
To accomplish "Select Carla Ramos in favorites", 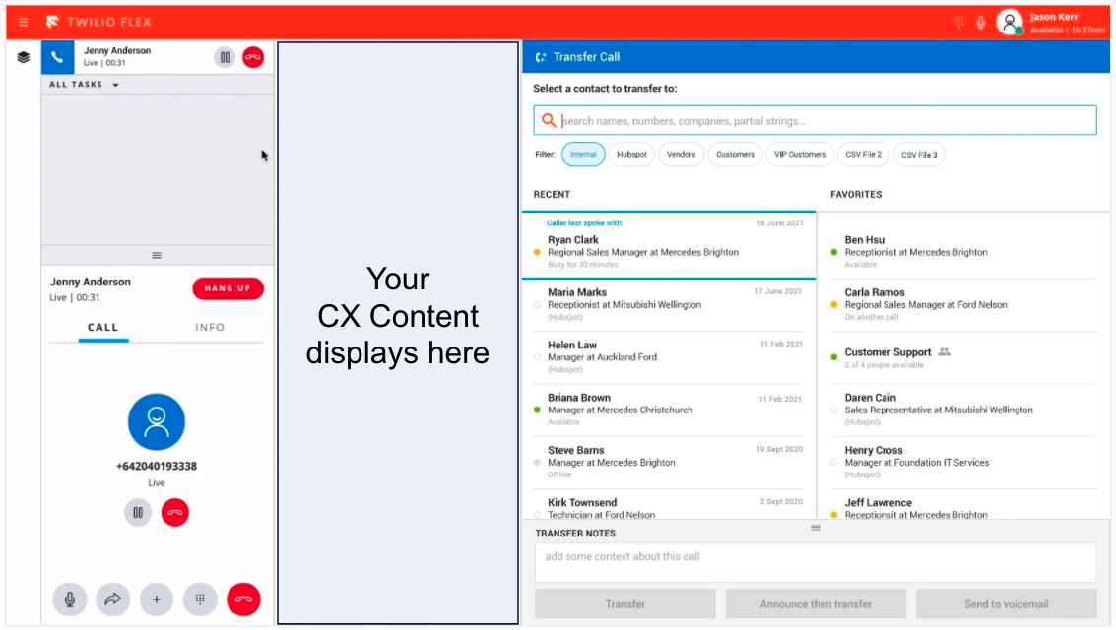I will click(964, 305).
